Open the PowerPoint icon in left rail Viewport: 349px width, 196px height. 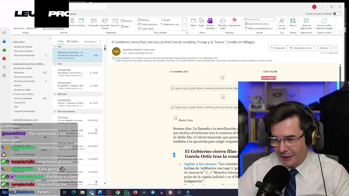click(4, 58)
